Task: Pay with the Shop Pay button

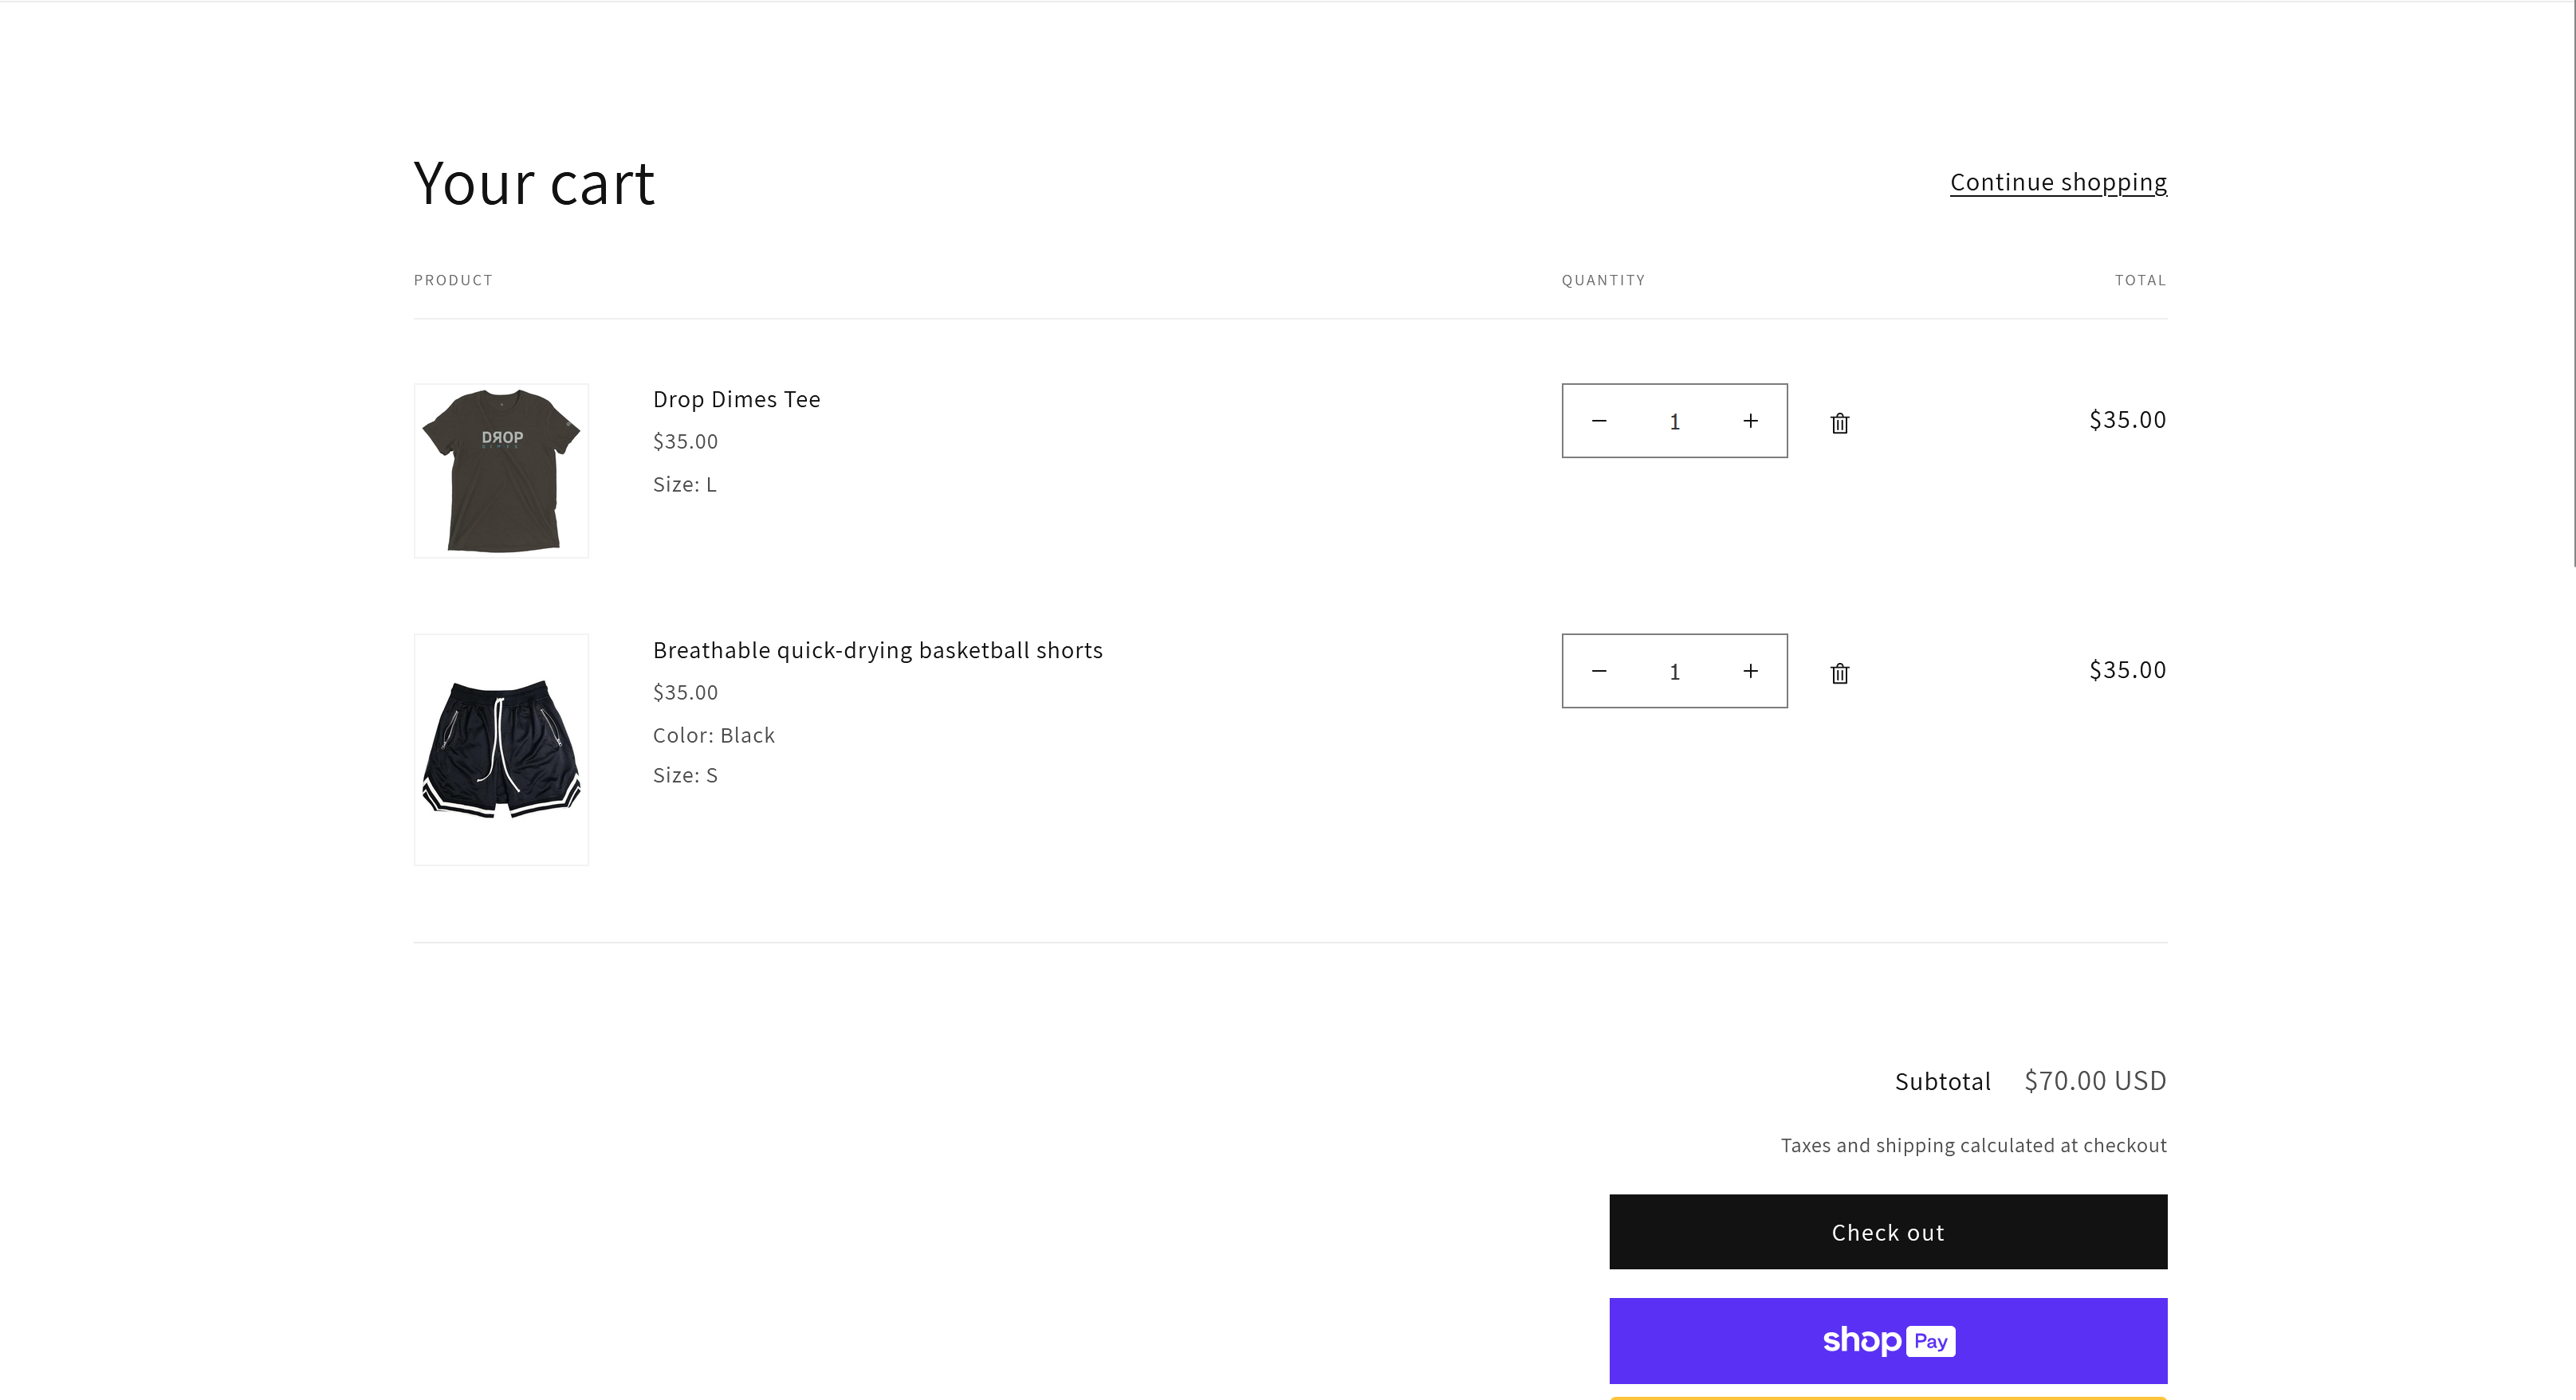Action: [1888, 1341]
